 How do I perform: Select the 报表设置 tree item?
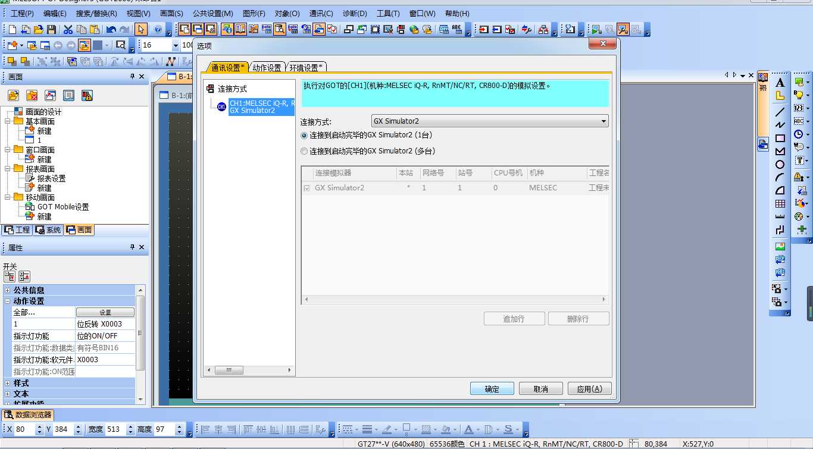point(51,178)
